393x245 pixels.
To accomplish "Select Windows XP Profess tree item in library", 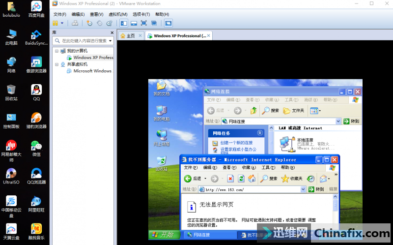I will point(90,58).
